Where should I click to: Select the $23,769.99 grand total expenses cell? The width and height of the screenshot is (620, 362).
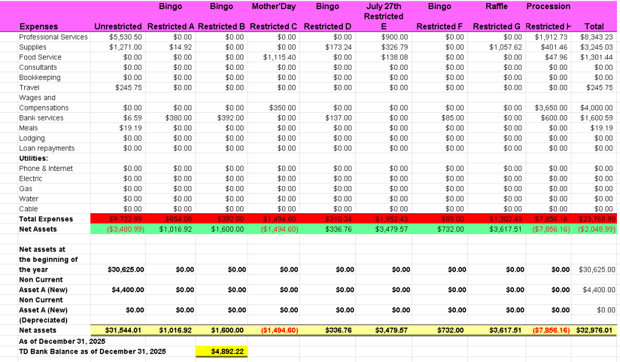point(596,219)
